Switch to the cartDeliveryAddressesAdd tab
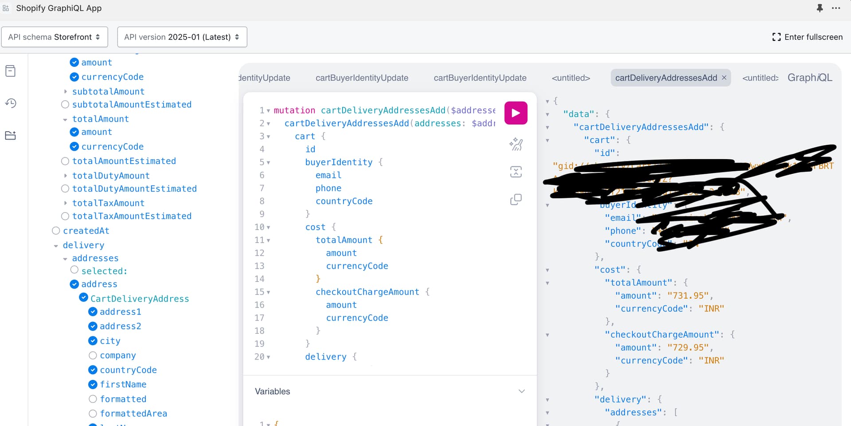The image size is (851, 426). click(665, 78)
